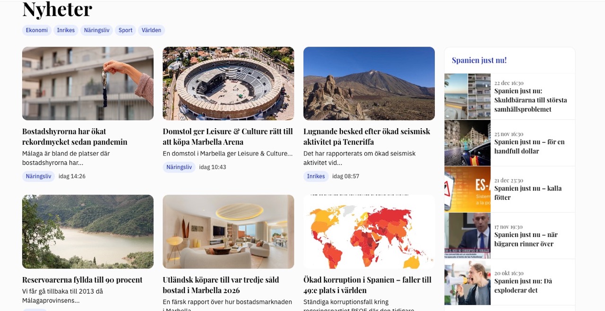
Task: Switch to the Sport category
Action: tap(125, 30)
